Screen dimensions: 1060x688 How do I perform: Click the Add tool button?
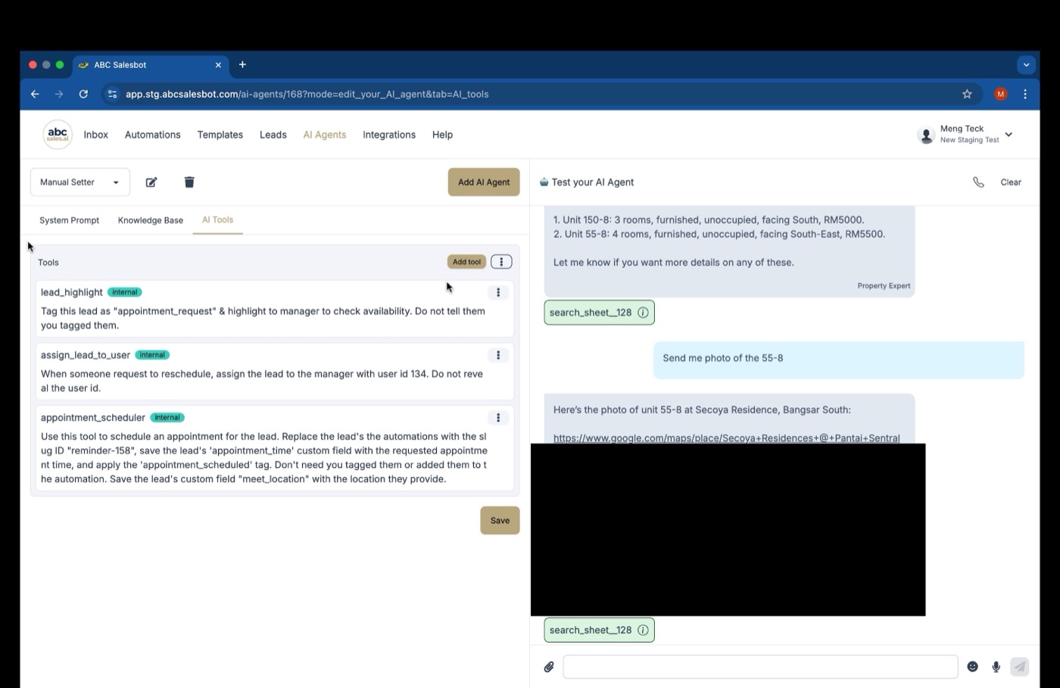click(x=466, y=262)
